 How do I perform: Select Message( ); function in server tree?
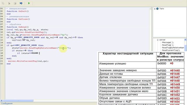tap(168, 42)
